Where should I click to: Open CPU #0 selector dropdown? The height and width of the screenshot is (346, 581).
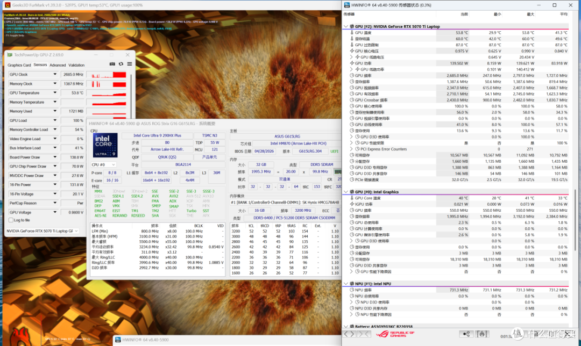(x=103, y=165)
